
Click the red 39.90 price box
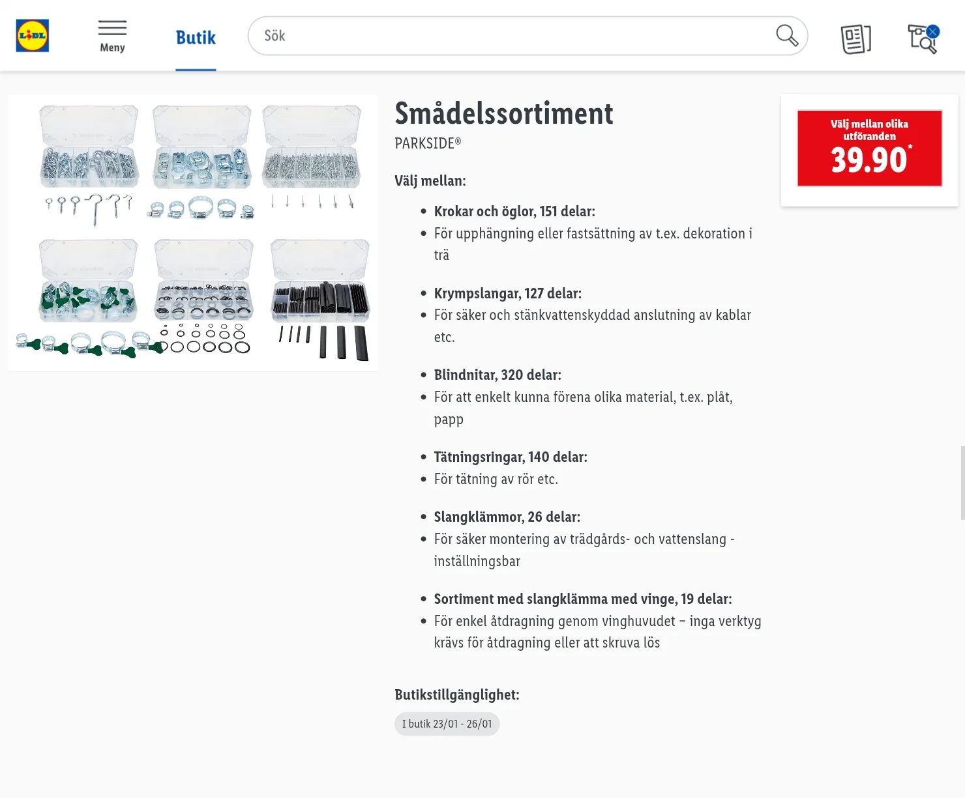pyautogui.click(x=869, y=149)
